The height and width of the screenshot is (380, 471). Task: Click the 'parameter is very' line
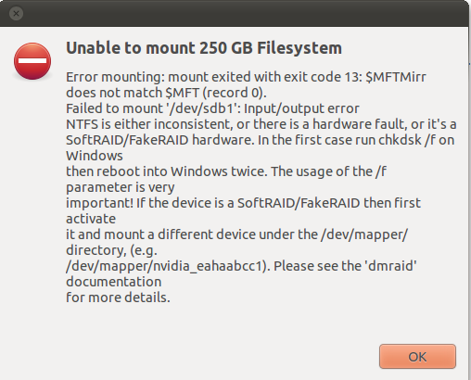pyautogui.click(x=121, y=187)
